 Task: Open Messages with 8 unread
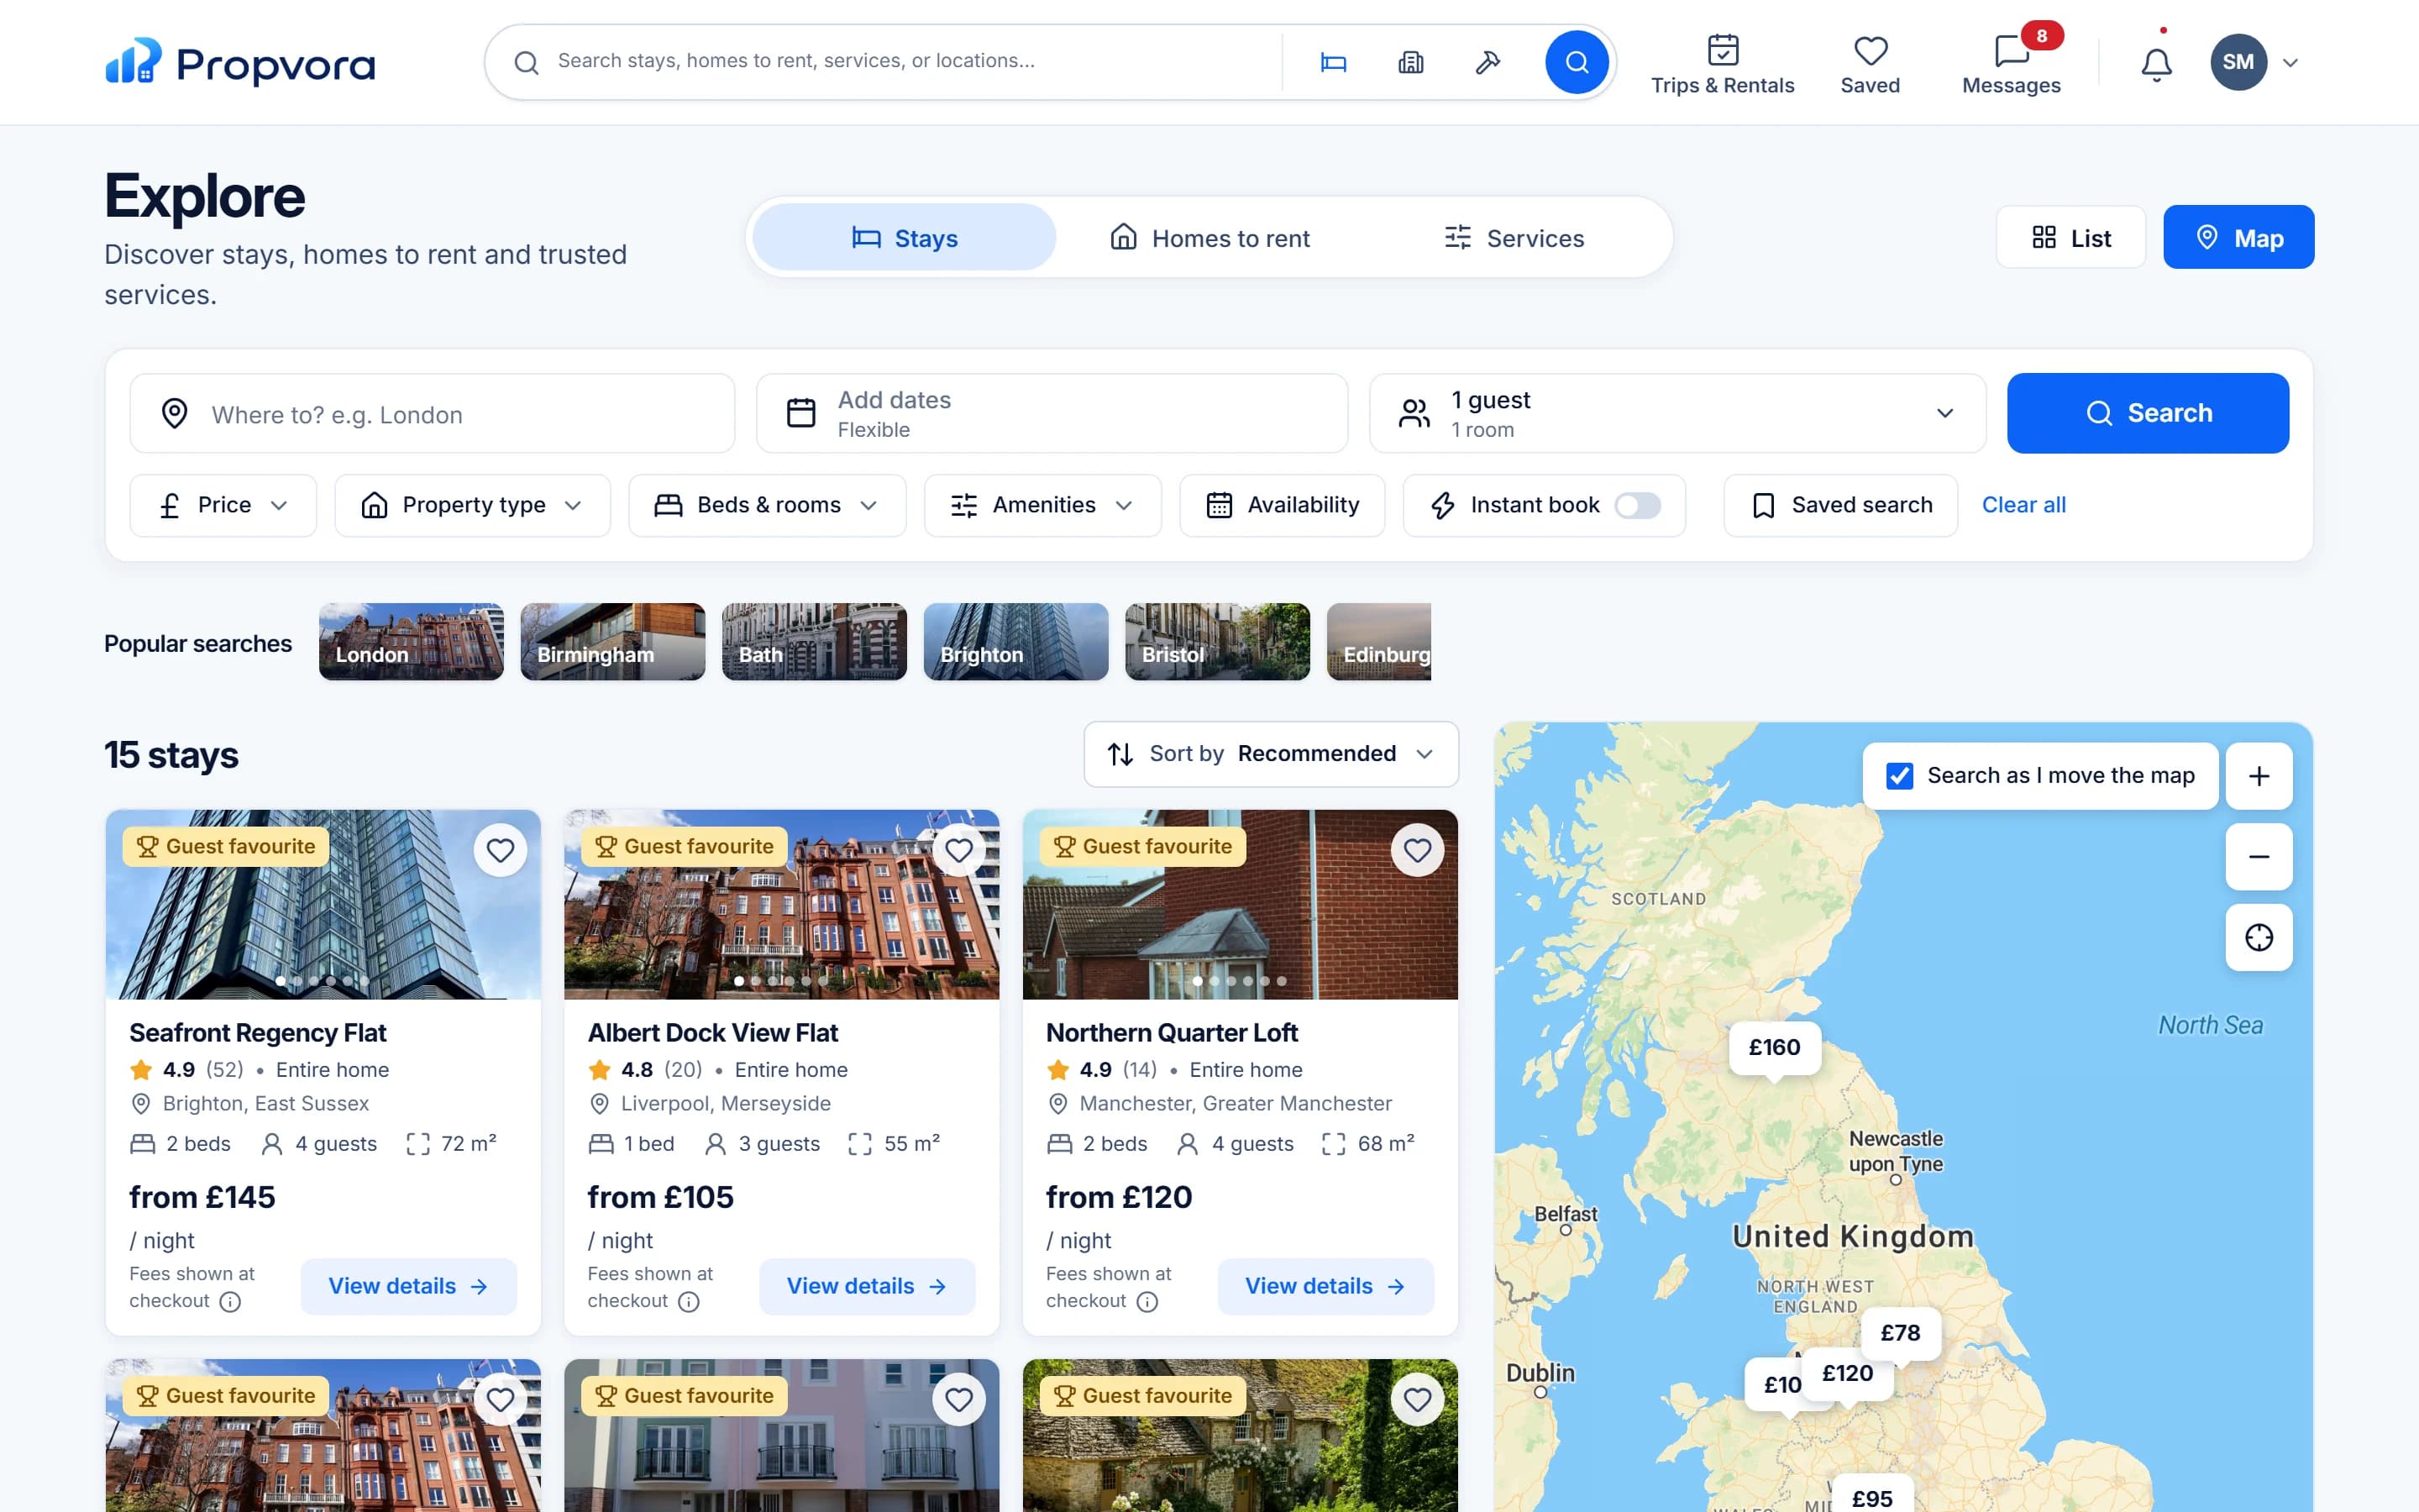tap(2011, 64)
